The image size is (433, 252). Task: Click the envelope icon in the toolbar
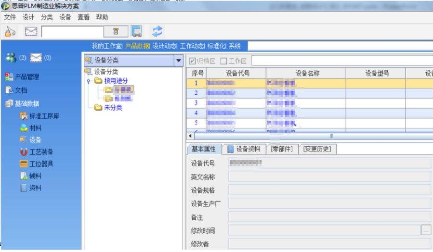(x=31, y=32)
